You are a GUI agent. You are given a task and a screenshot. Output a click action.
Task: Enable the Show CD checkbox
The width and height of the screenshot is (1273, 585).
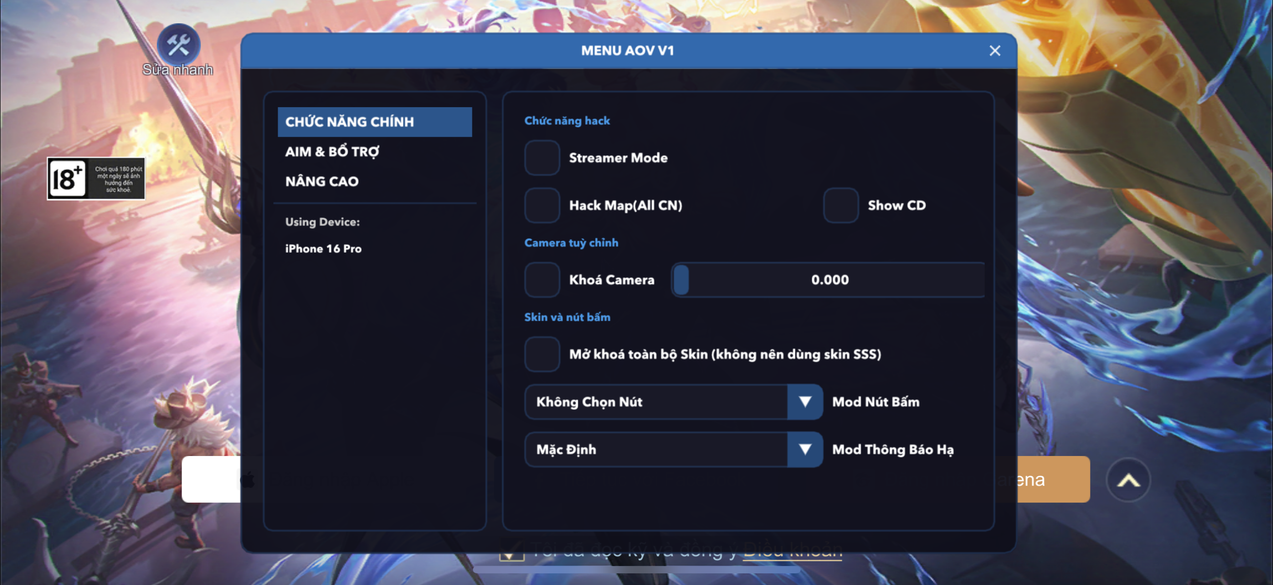pyautogui.click(x=840, y=205)
